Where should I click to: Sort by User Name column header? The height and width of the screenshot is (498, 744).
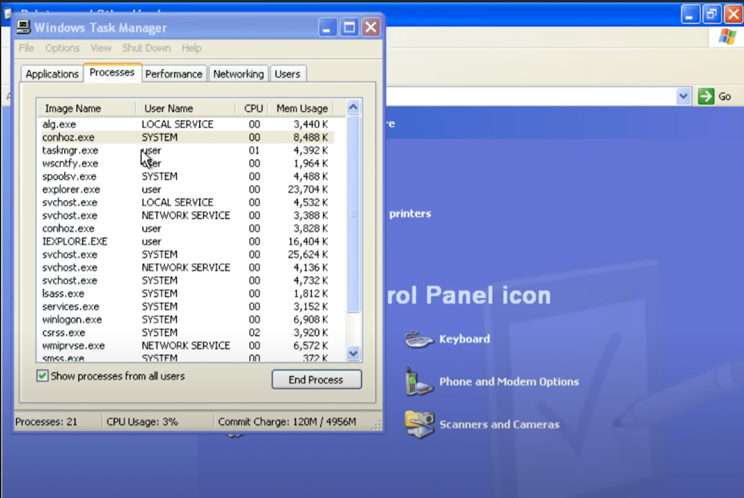click(x=185, y=108)
